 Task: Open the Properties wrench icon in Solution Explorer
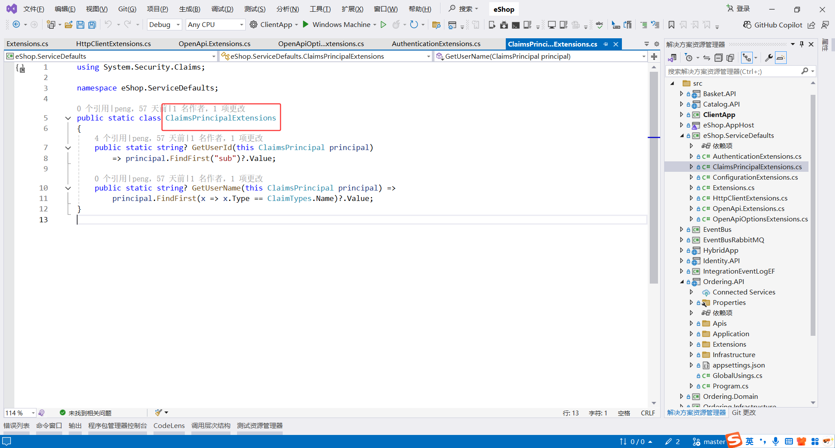(x=769, y=58)
